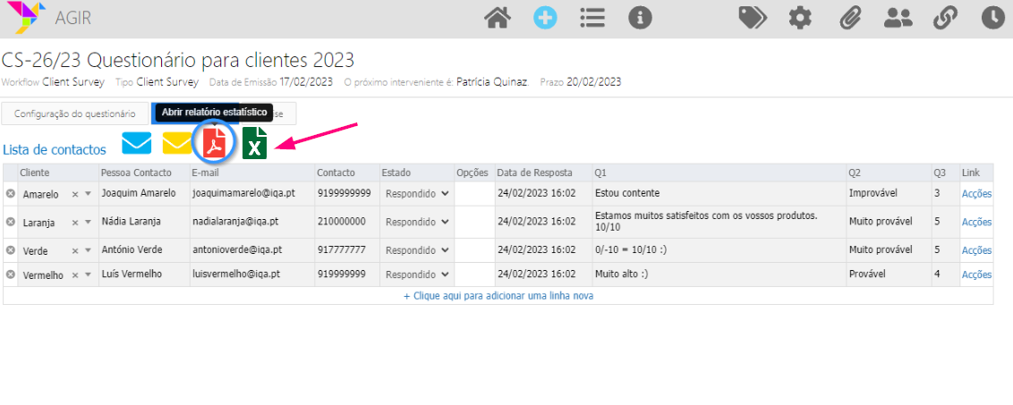Screen dimensions: 1013x405
Task: Click the yellow envelope reminder icon
Action: (177, 143)
